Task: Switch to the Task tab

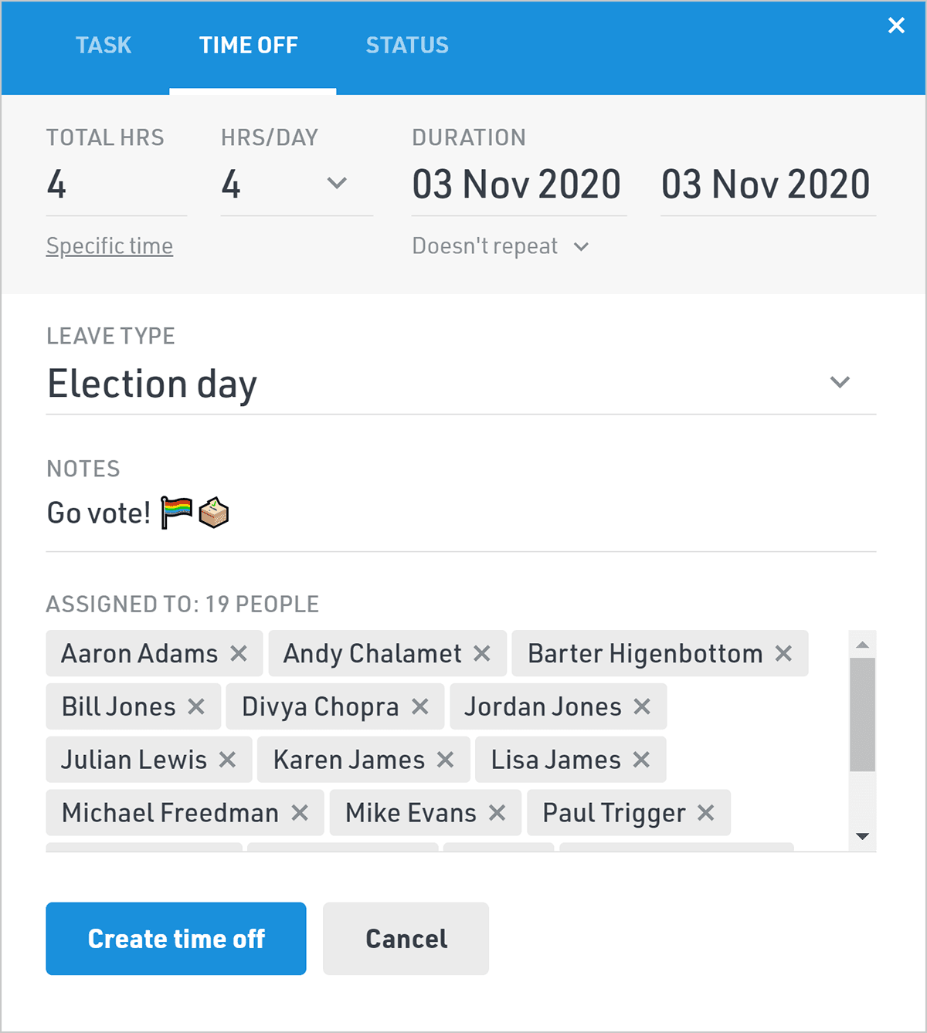Action: click(x=104, y=46)
